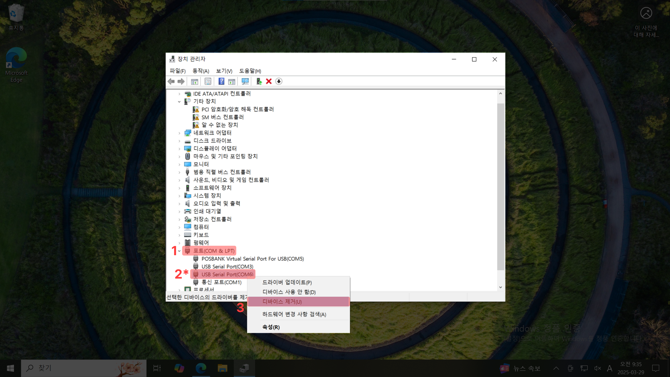Expand the 디스크 드라이브 node

179,141
